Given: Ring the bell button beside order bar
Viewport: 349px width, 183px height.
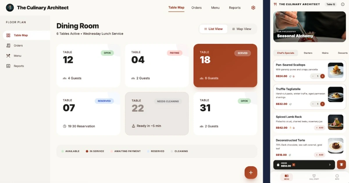Looking at the screenshot, I should point(341,165).
